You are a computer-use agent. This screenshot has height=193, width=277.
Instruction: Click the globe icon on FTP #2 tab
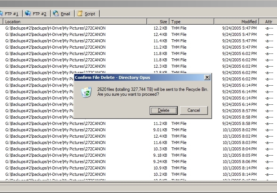28,13
